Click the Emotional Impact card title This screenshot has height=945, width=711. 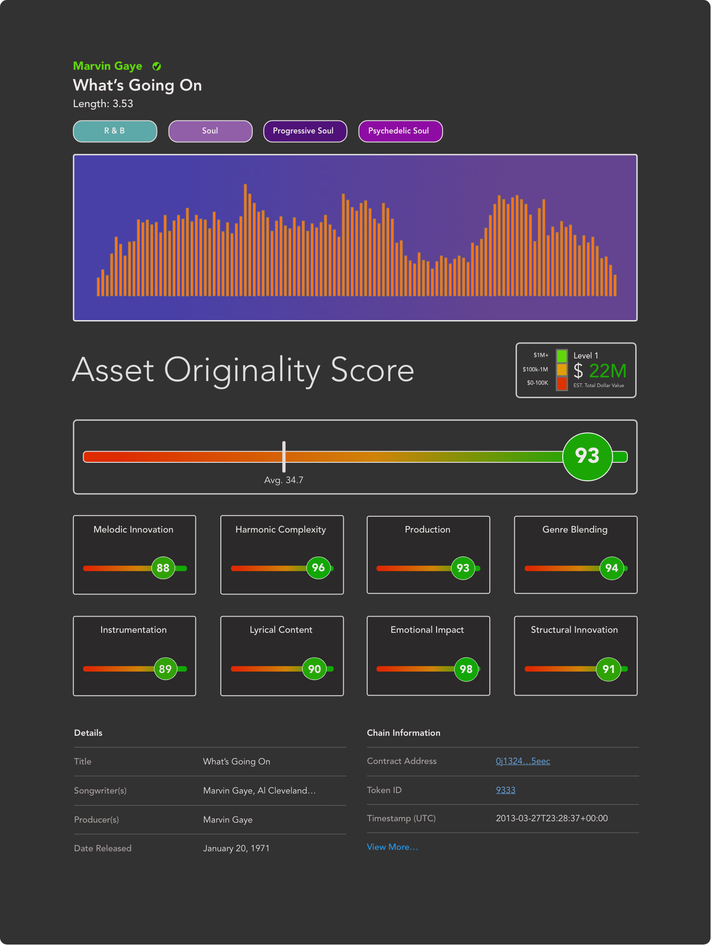[x=427, y=630]
